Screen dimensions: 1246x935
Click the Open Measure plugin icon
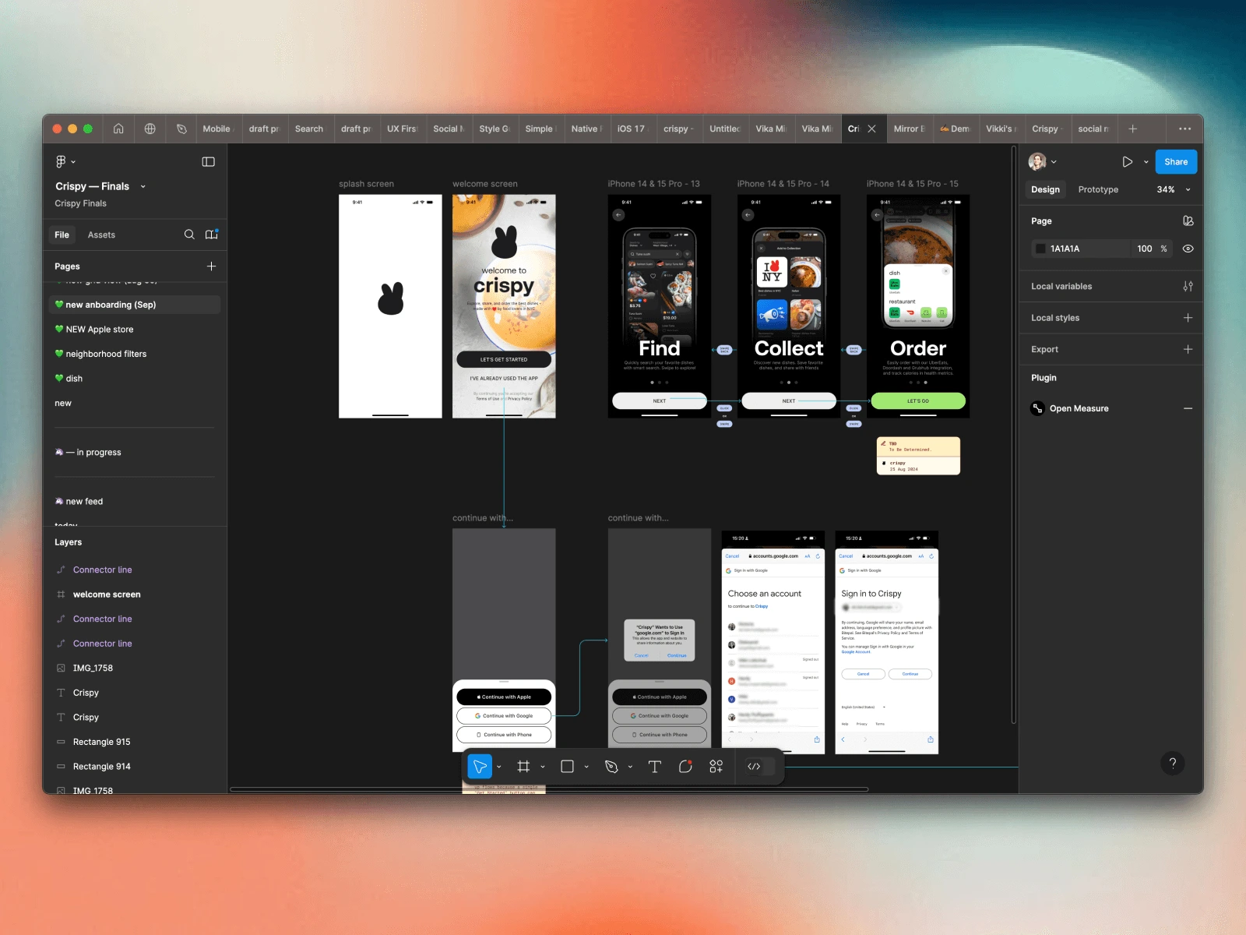point(1037,408)
